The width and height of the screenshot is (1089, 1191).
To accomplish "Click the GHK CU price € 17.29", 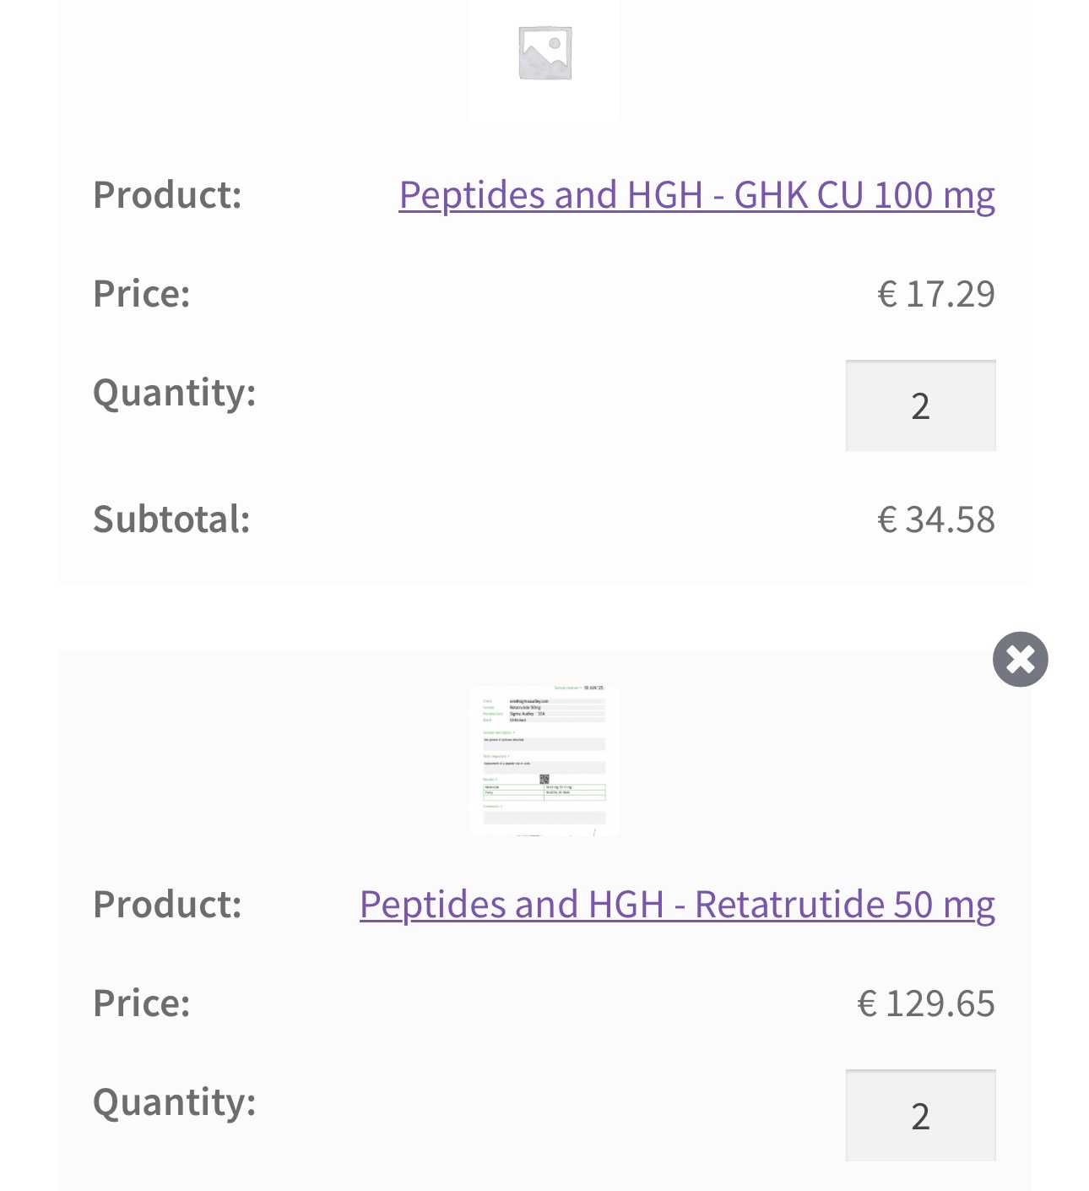I will pos(936,294).
